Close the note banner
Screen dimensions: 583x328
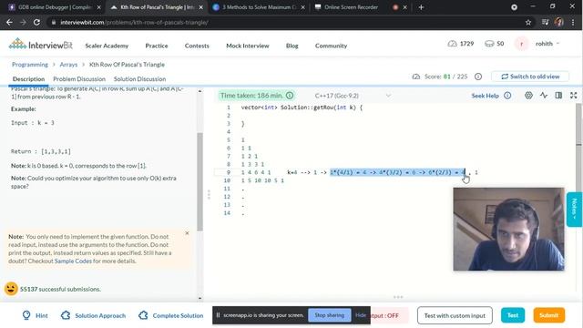point(187,233)
